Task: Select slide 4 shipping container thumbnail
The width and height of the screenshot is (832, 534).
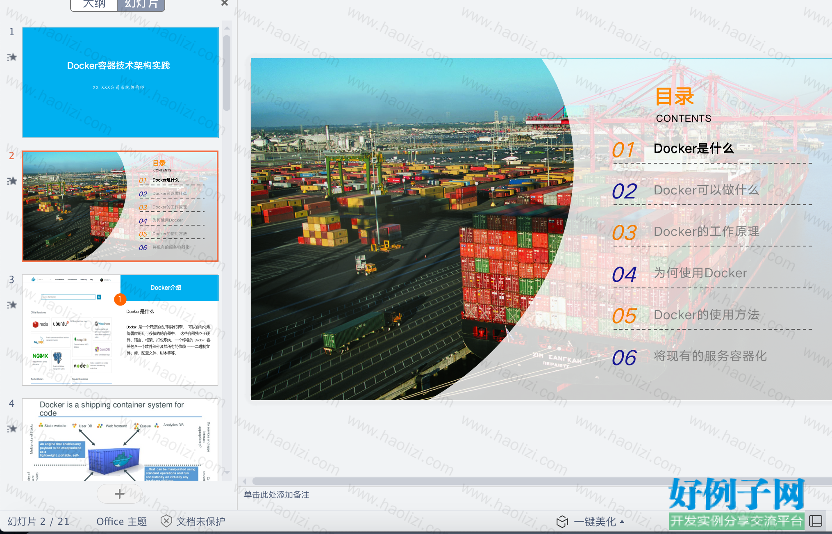Action: [120, 440]
